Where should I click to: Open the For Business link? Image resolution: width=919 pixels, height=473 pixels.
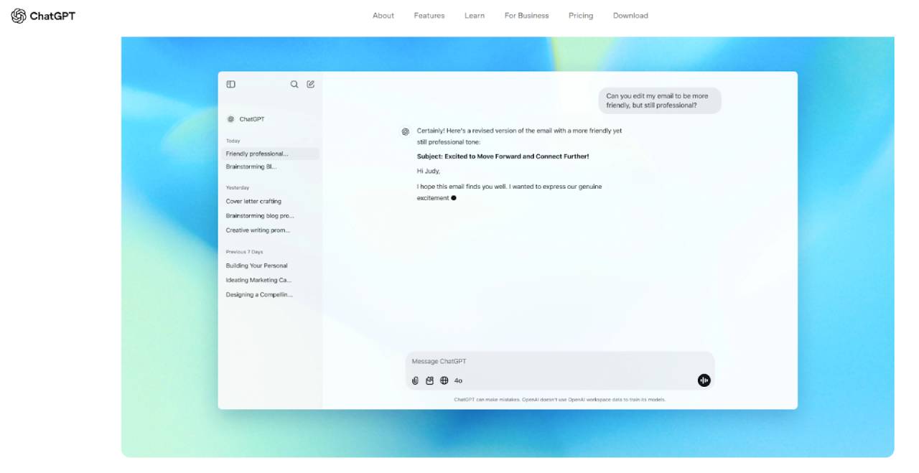(526, 15)
